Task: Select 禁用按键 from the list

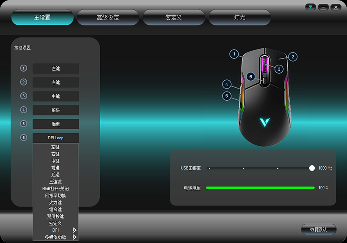Action: (x=56, y=217)
